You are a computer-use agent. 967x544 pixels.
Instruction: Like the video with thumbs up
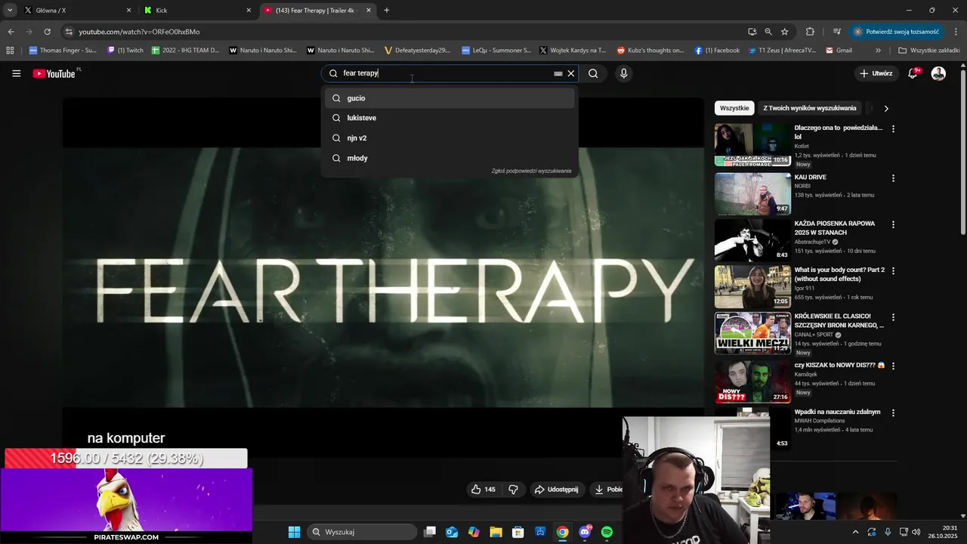483,490
